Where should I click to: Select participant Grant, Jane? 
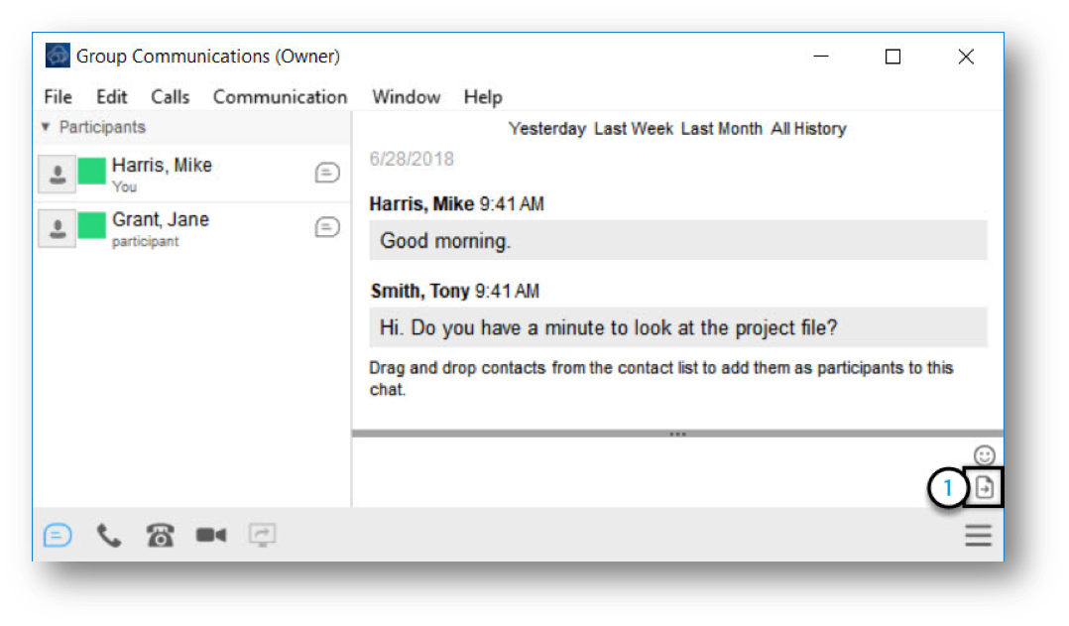(x=192, y=228)
